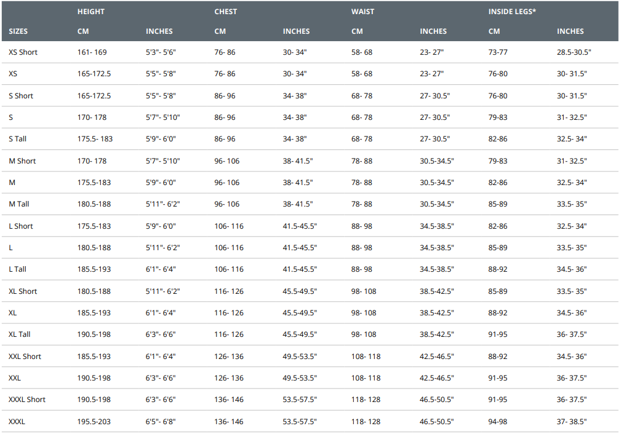Select the L Tall size row label
621x434 pixels.
tap(17, 269)
